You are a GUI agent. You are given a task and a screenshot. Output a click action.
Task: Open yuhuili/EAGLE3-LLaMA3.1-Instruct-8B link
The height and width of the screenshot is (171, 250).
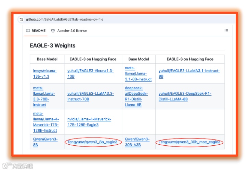(189, 74)
